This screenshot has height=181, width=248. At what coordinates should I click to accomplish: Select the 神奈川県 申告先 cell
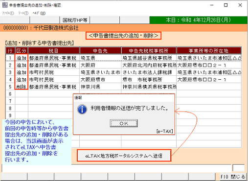pyautogui.click(x=100, y=87)
